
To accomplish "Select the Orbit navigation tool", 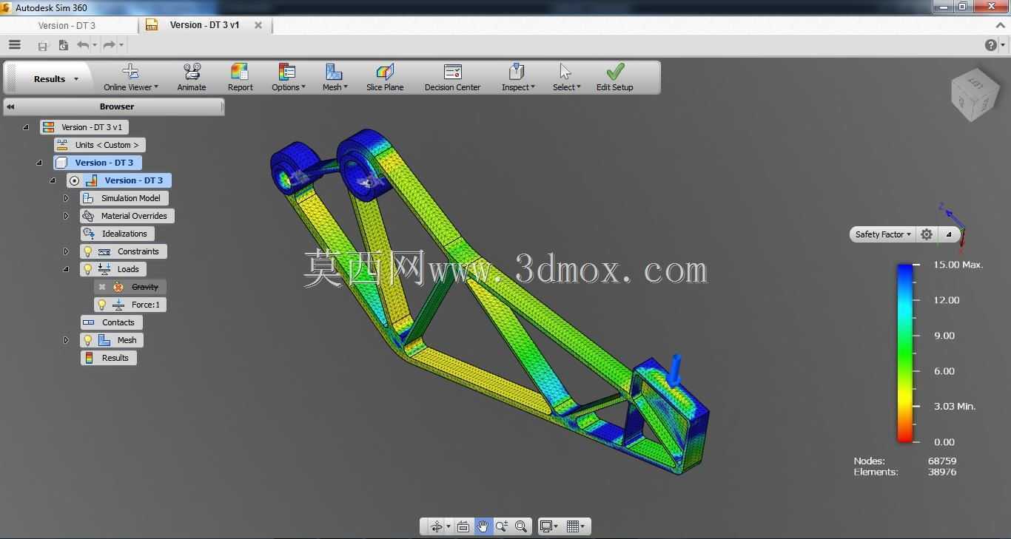I will point(437,526).
